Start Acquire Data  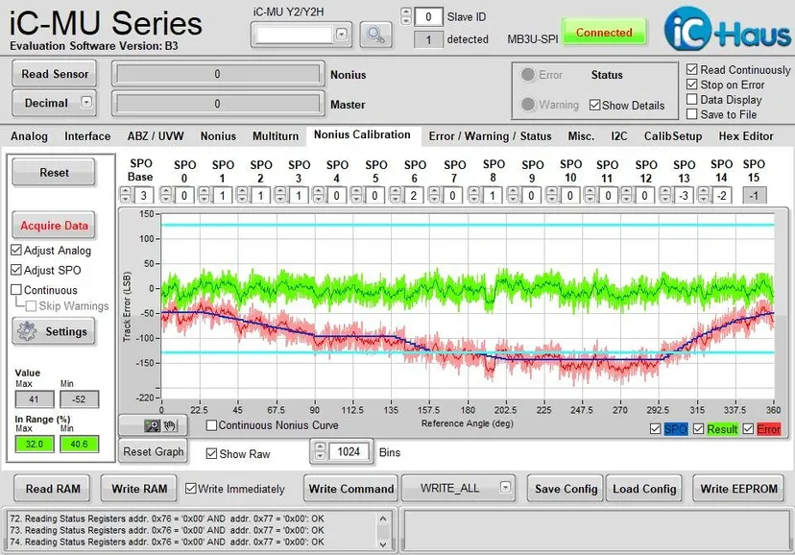pyautogui.click(x=54, y=225)
